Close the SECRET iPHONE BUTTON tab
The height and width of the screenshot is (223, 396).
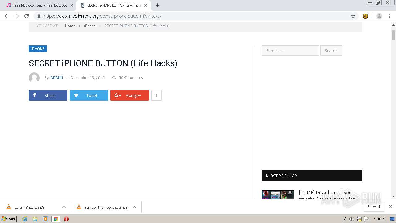[146, 5]
